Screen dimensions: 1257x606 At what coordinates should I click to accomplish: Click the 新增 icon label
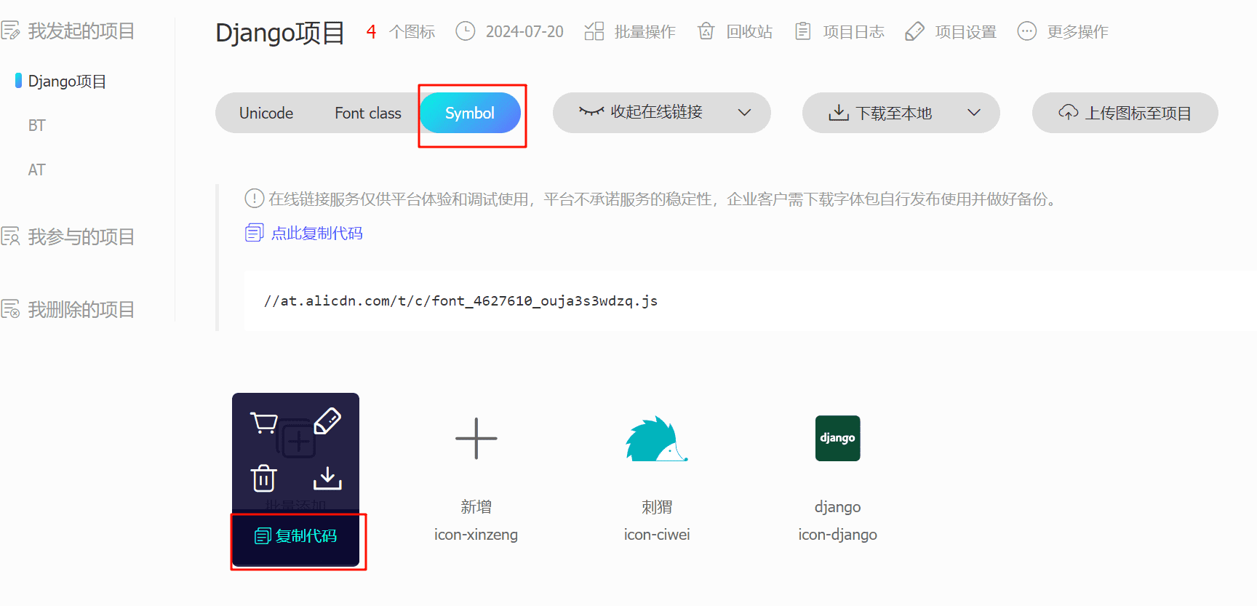[x=476, y=506]
